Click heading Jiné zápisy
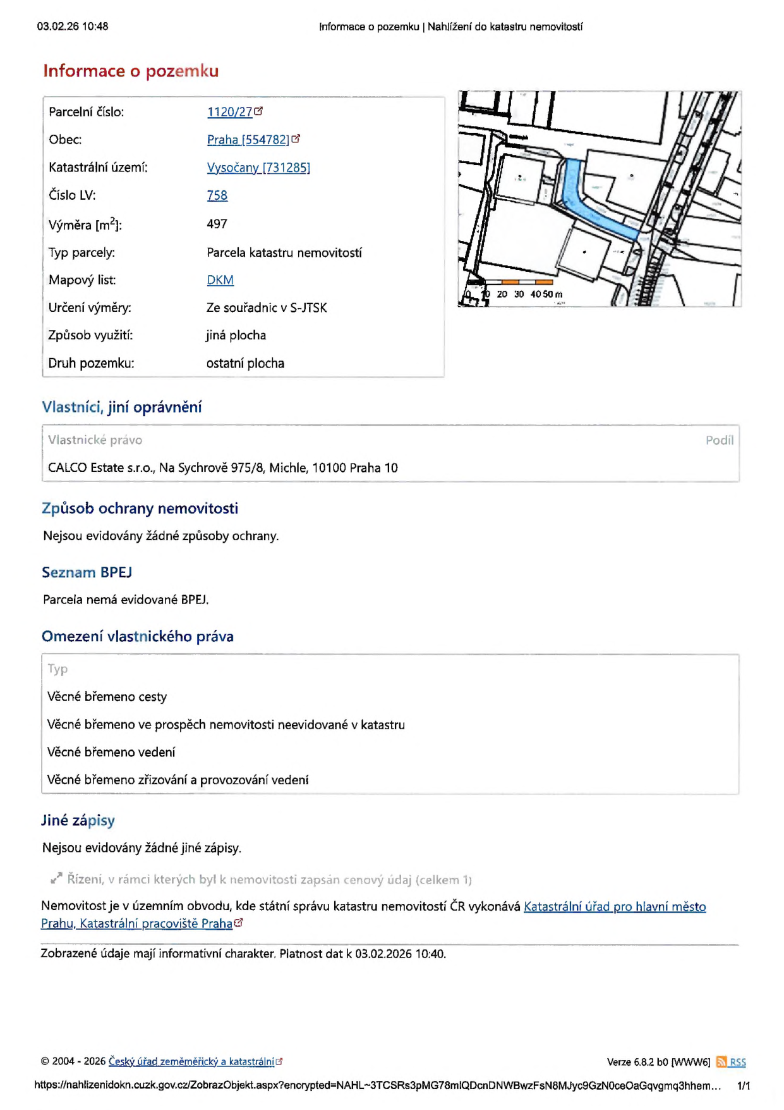Viewport: 784px width, 1110px height. (x=78, y=820)
